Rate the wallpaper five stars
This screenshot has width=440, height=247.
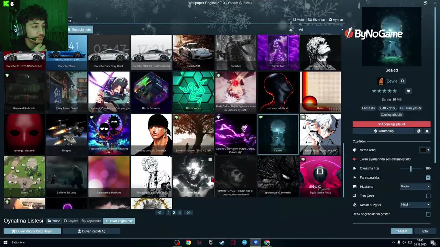click(x=395, y=91)
